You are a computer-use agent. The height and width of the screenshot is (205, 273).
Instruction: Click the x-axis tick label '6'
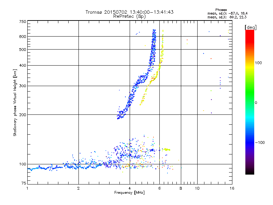pos(159,188)
